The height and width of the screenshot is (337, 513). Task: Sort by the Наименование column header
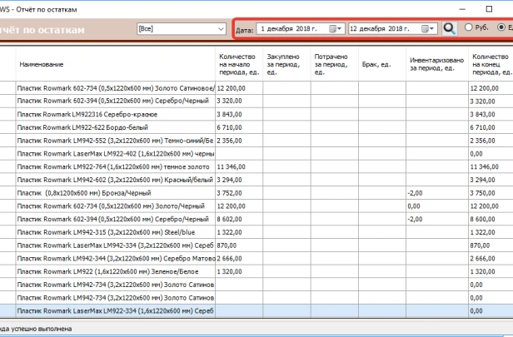(x=115, y=63)
